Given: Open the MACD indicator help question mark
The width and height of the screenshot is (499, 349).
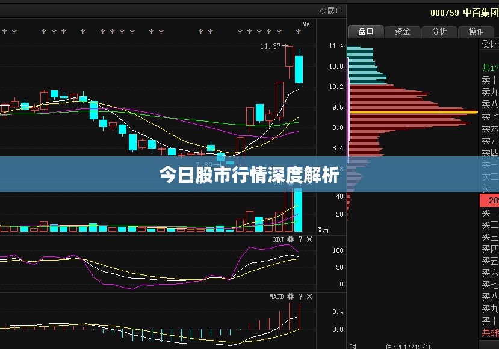Looking at the screenshot, I should [300, 297].
